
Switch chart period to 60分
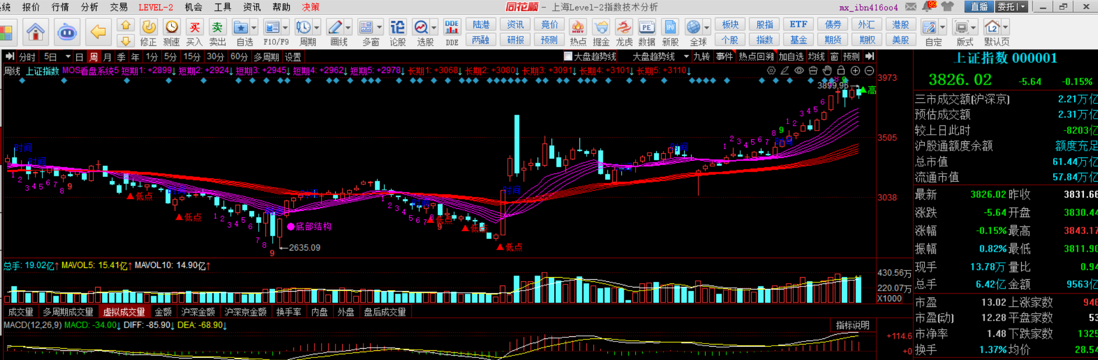tap(239, 57)
